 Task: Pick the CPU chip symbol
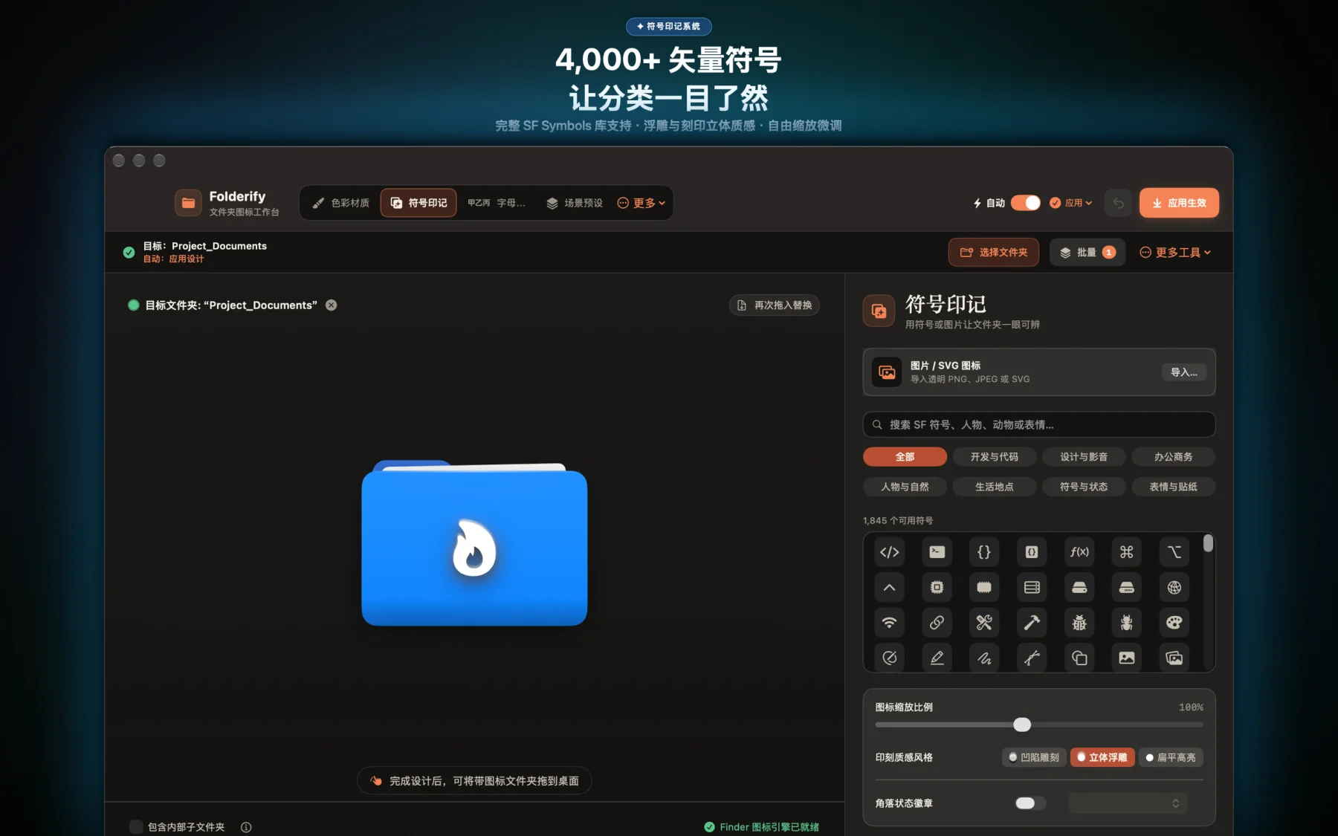[x=937, y=587]
